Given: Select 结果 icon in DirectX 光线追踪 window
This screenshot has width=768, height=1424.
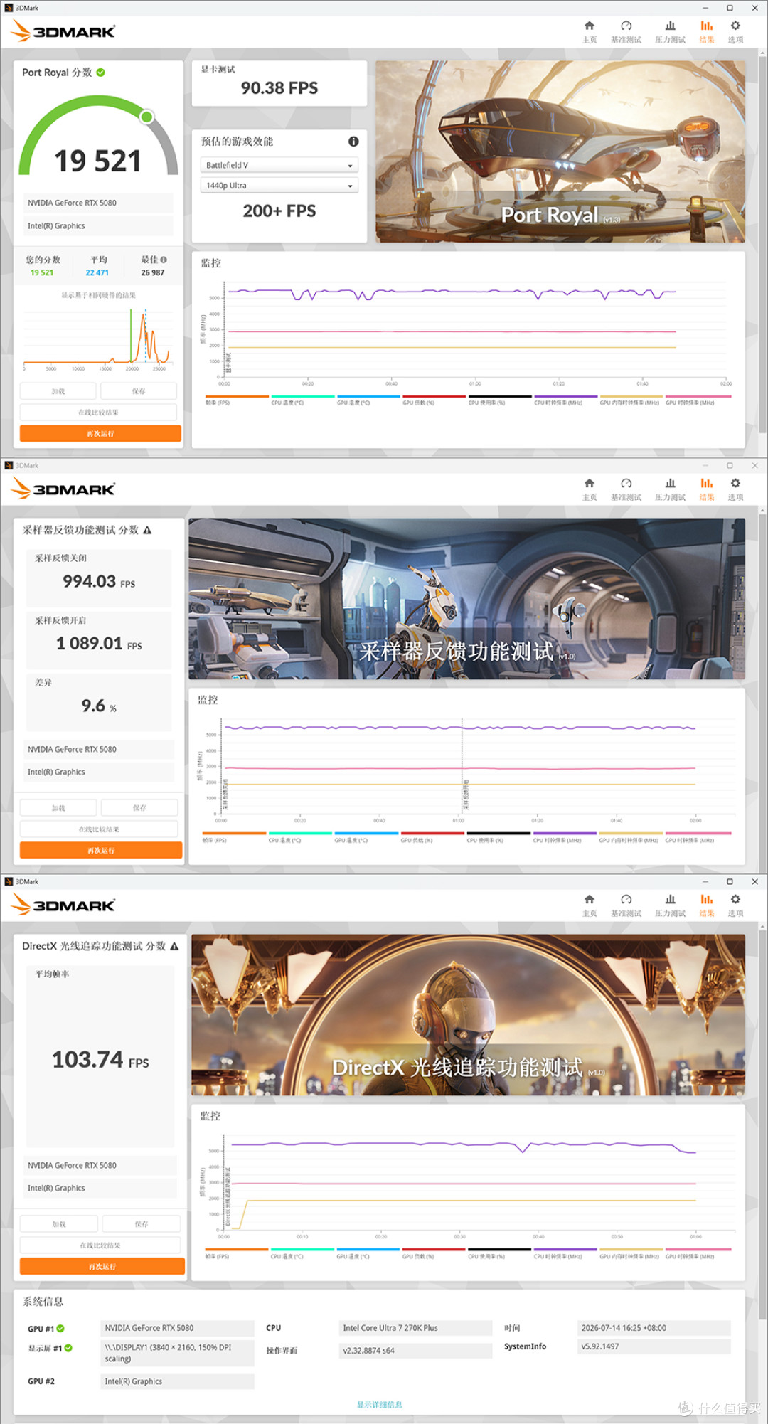Looking at the screenshot, I should (x=706, y=905).
